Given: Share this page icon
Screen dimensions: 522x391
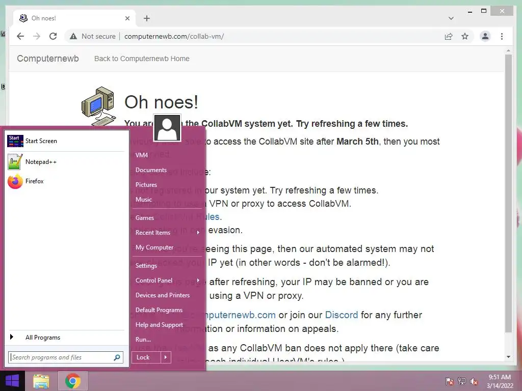Looking at the screenshot, I should 449,36.
